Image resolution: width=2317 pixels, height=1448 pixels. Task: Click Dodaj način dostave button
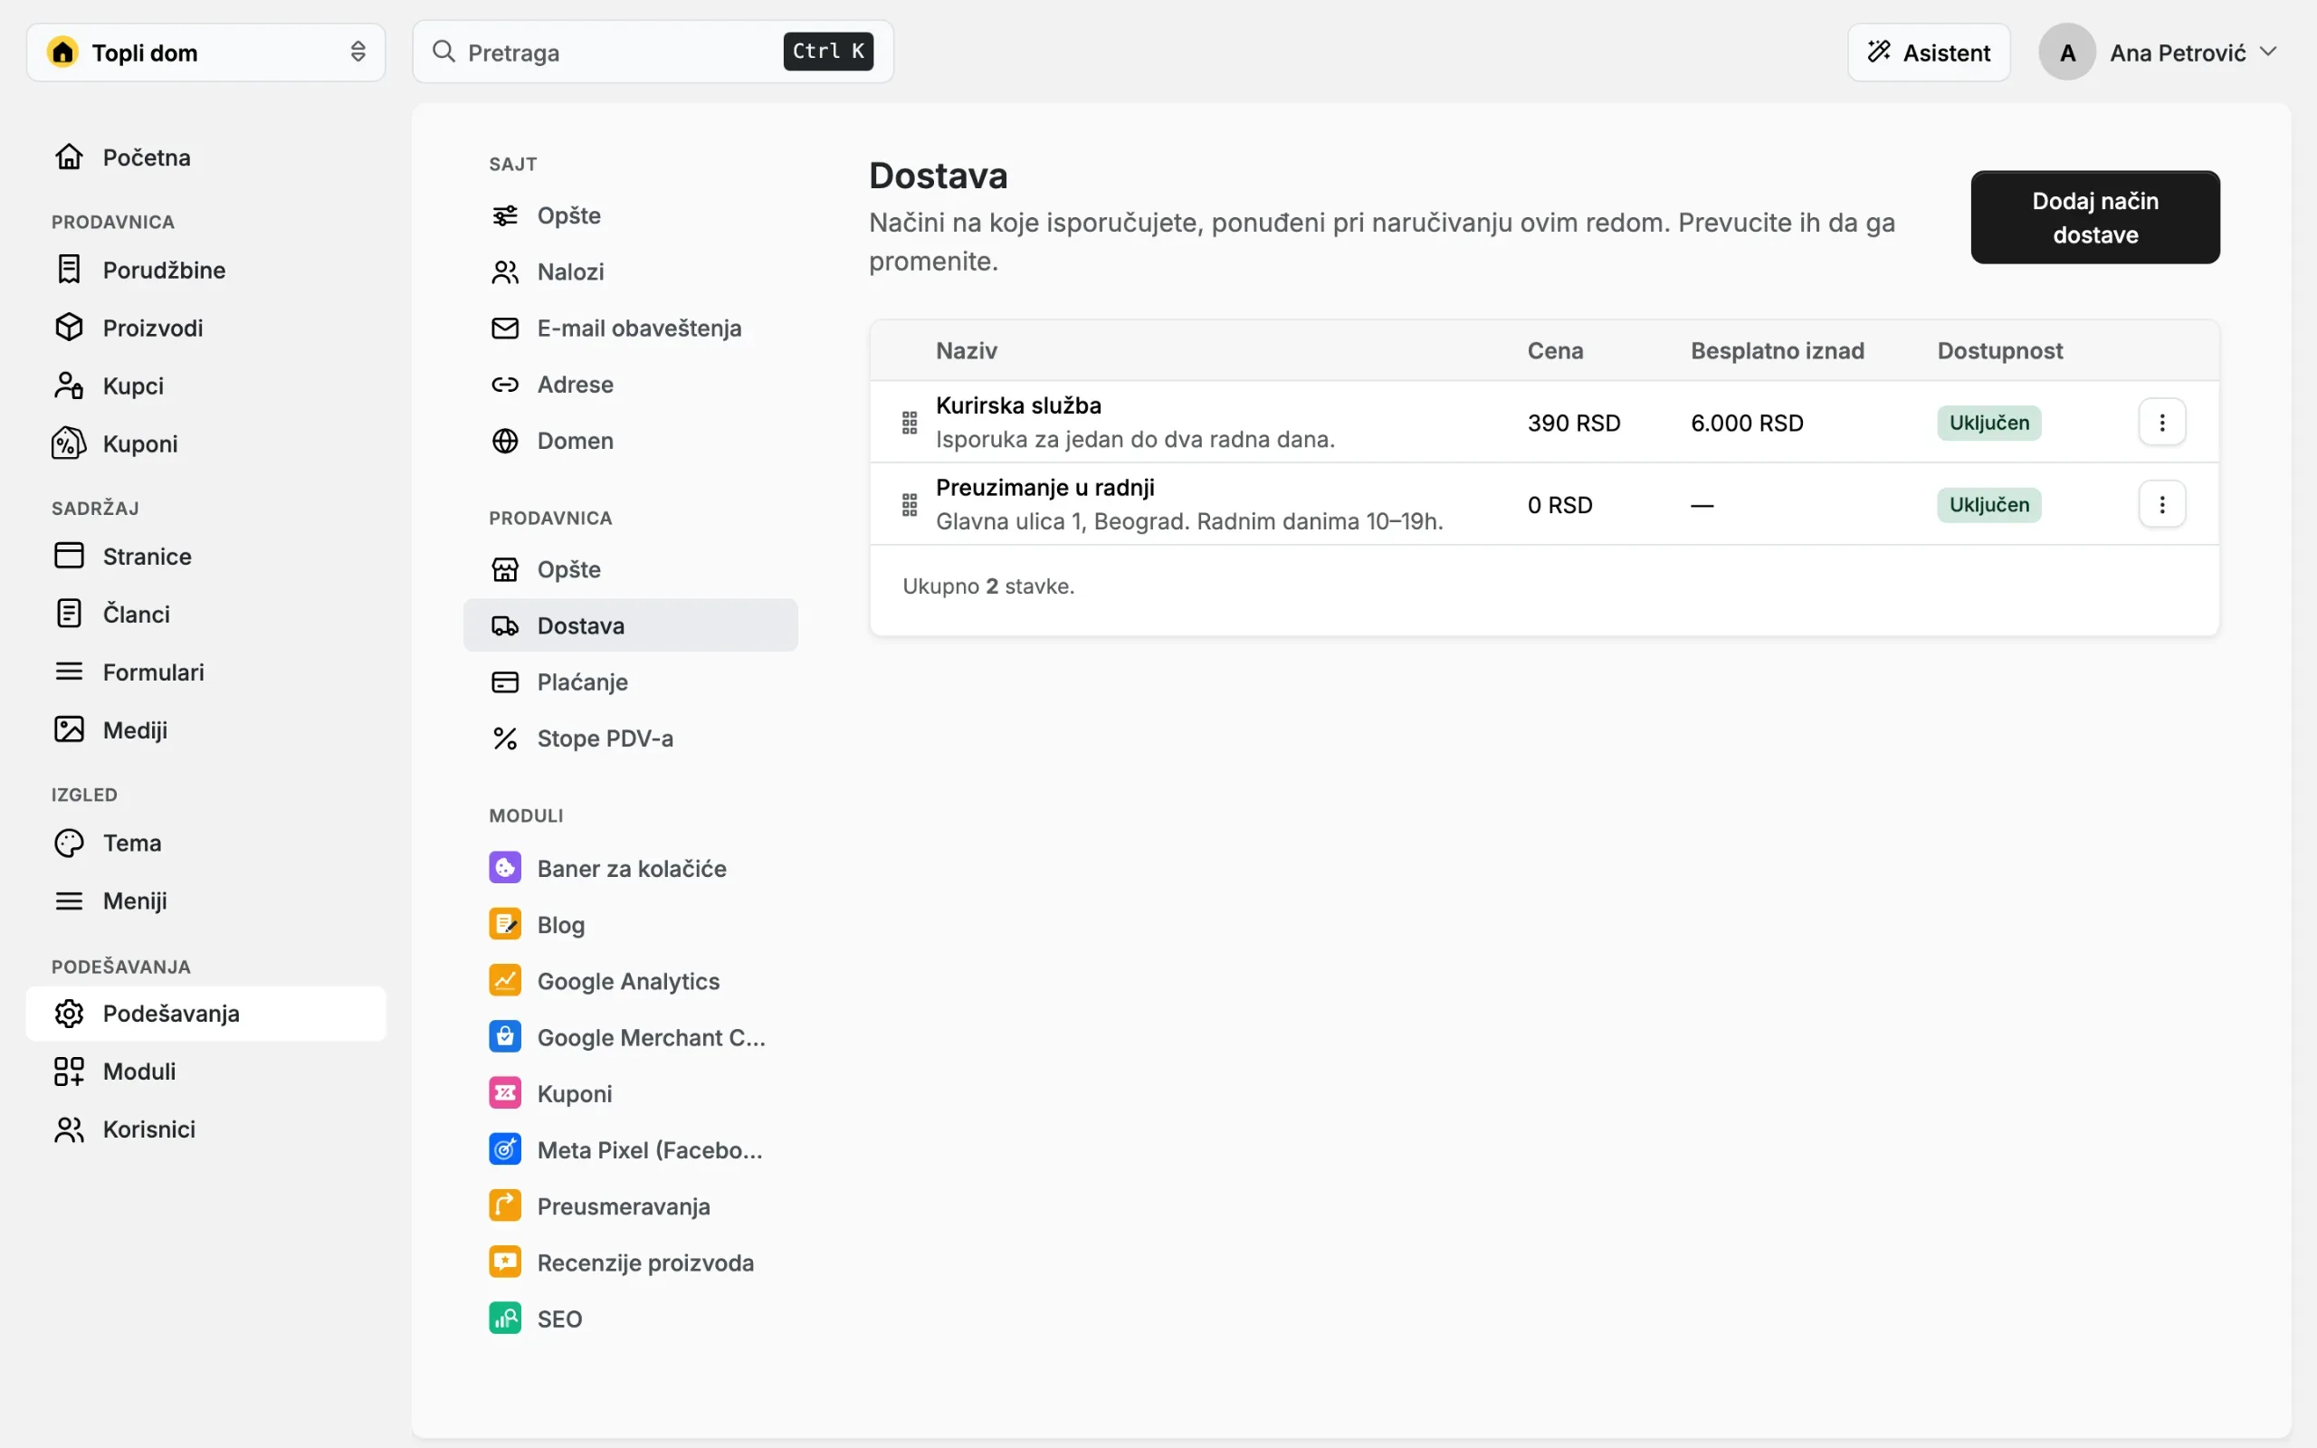(x=2095, y=217)
